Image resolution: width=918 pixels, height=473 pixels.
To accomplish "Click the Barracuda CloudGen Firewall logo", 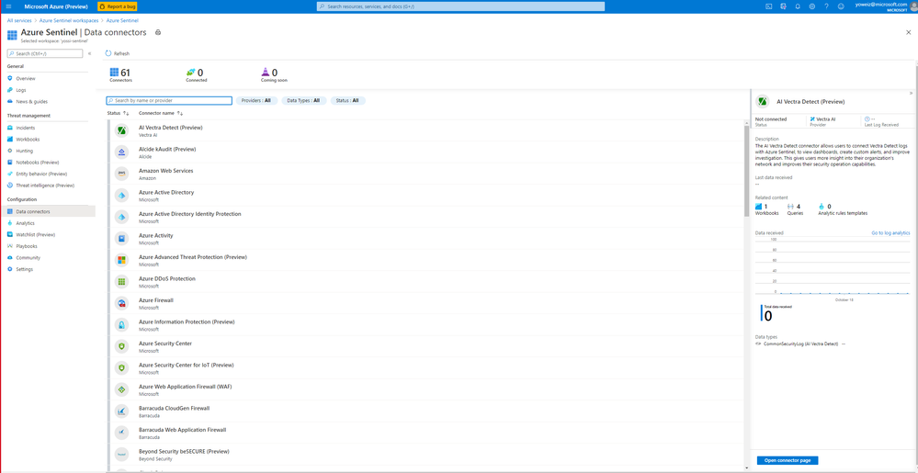I will tap(122, 411).
